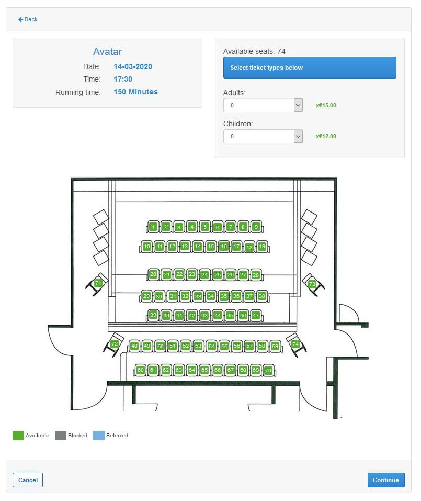
Task: Select wheelchair seat 73
Action: click(x=312, y=284)
